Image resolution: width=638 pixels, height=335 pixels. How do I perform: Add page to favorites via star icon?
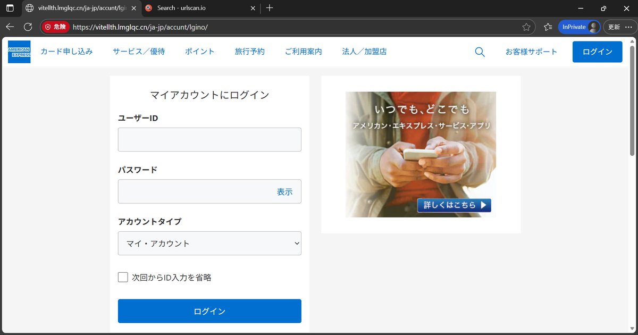[x=526, y=27]
